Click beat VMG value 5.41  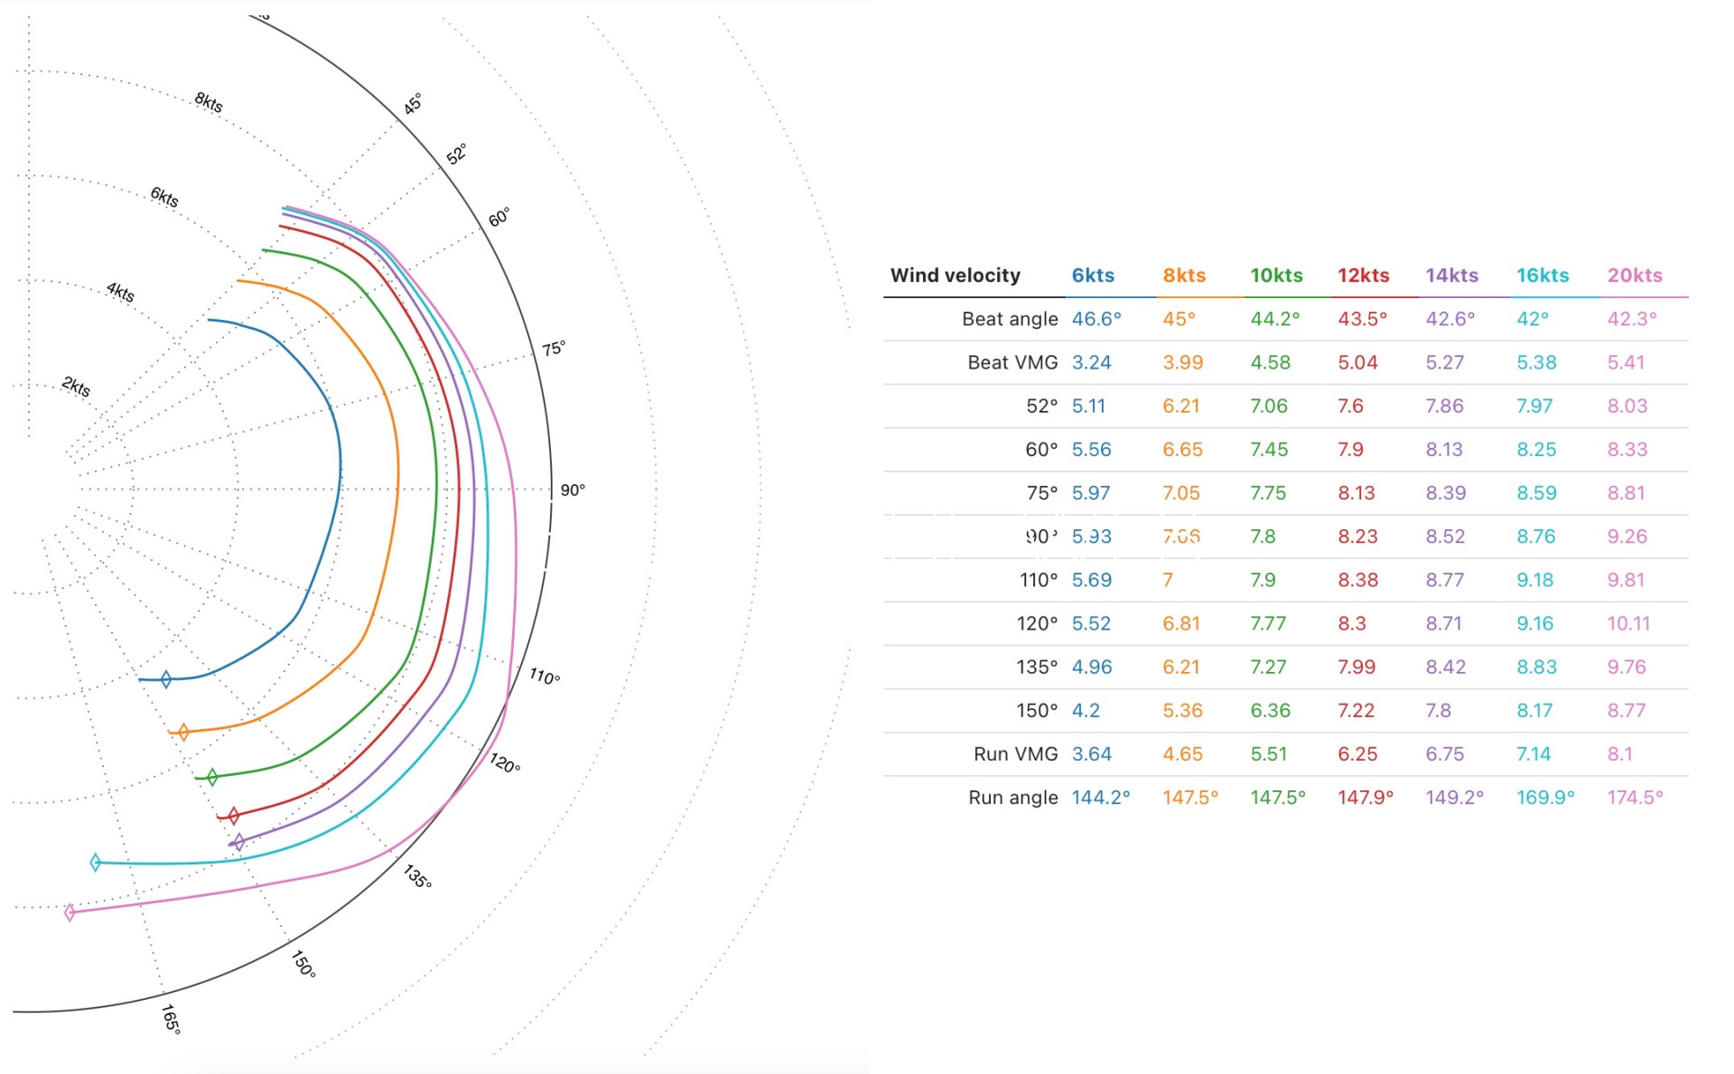pos(1626,362)
